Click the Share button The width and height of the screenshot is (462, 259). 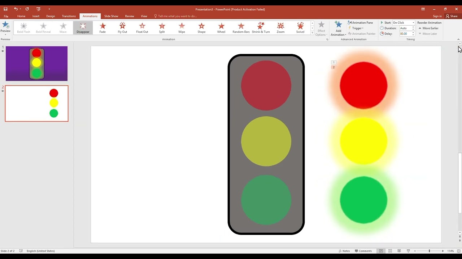(452, 16)
